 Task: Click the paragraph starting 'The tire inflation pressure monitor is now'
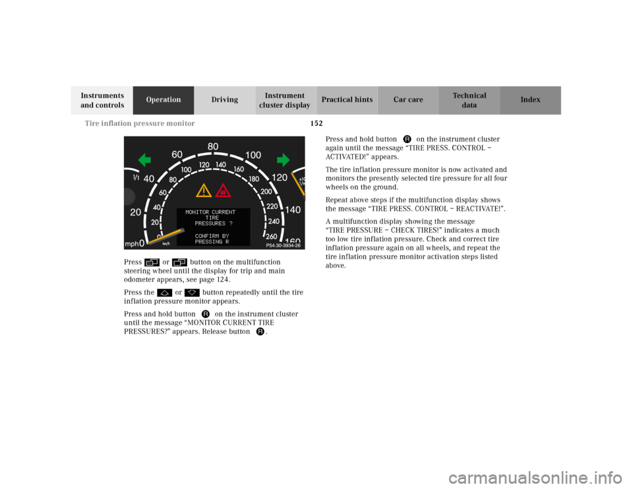point(416,179)
